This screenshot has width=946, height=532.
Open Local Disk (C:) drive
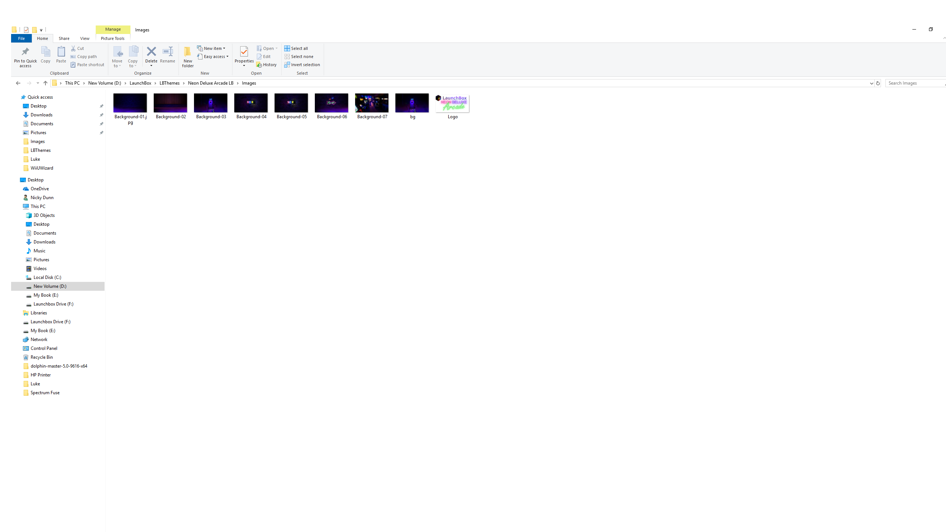tap(47, 277)
